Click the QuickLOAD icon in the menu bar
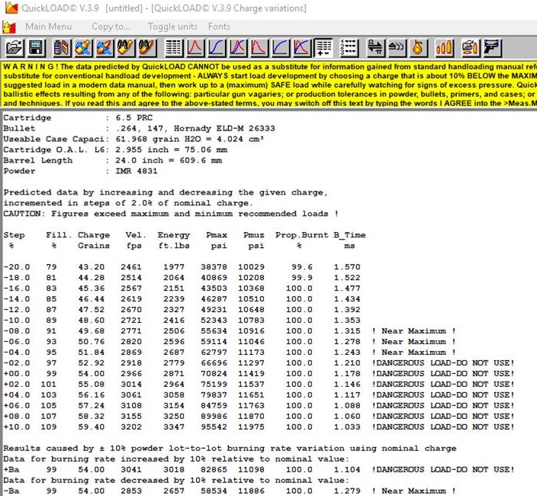The image size is (537, 496). 9,27
